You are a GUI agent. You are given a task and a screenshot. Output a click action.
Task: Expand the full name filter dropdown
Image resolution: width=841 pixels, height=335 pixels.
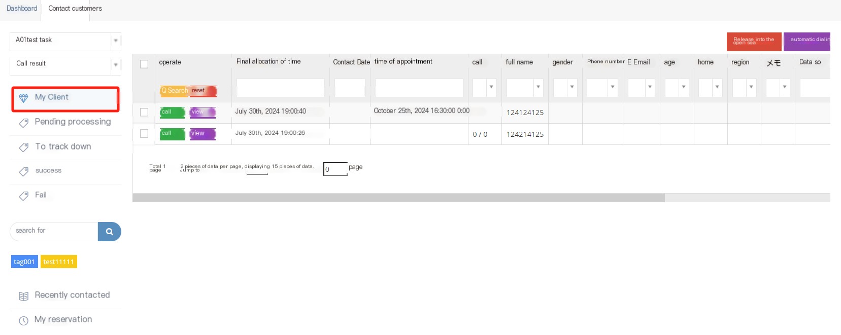(x=538, y=87)
